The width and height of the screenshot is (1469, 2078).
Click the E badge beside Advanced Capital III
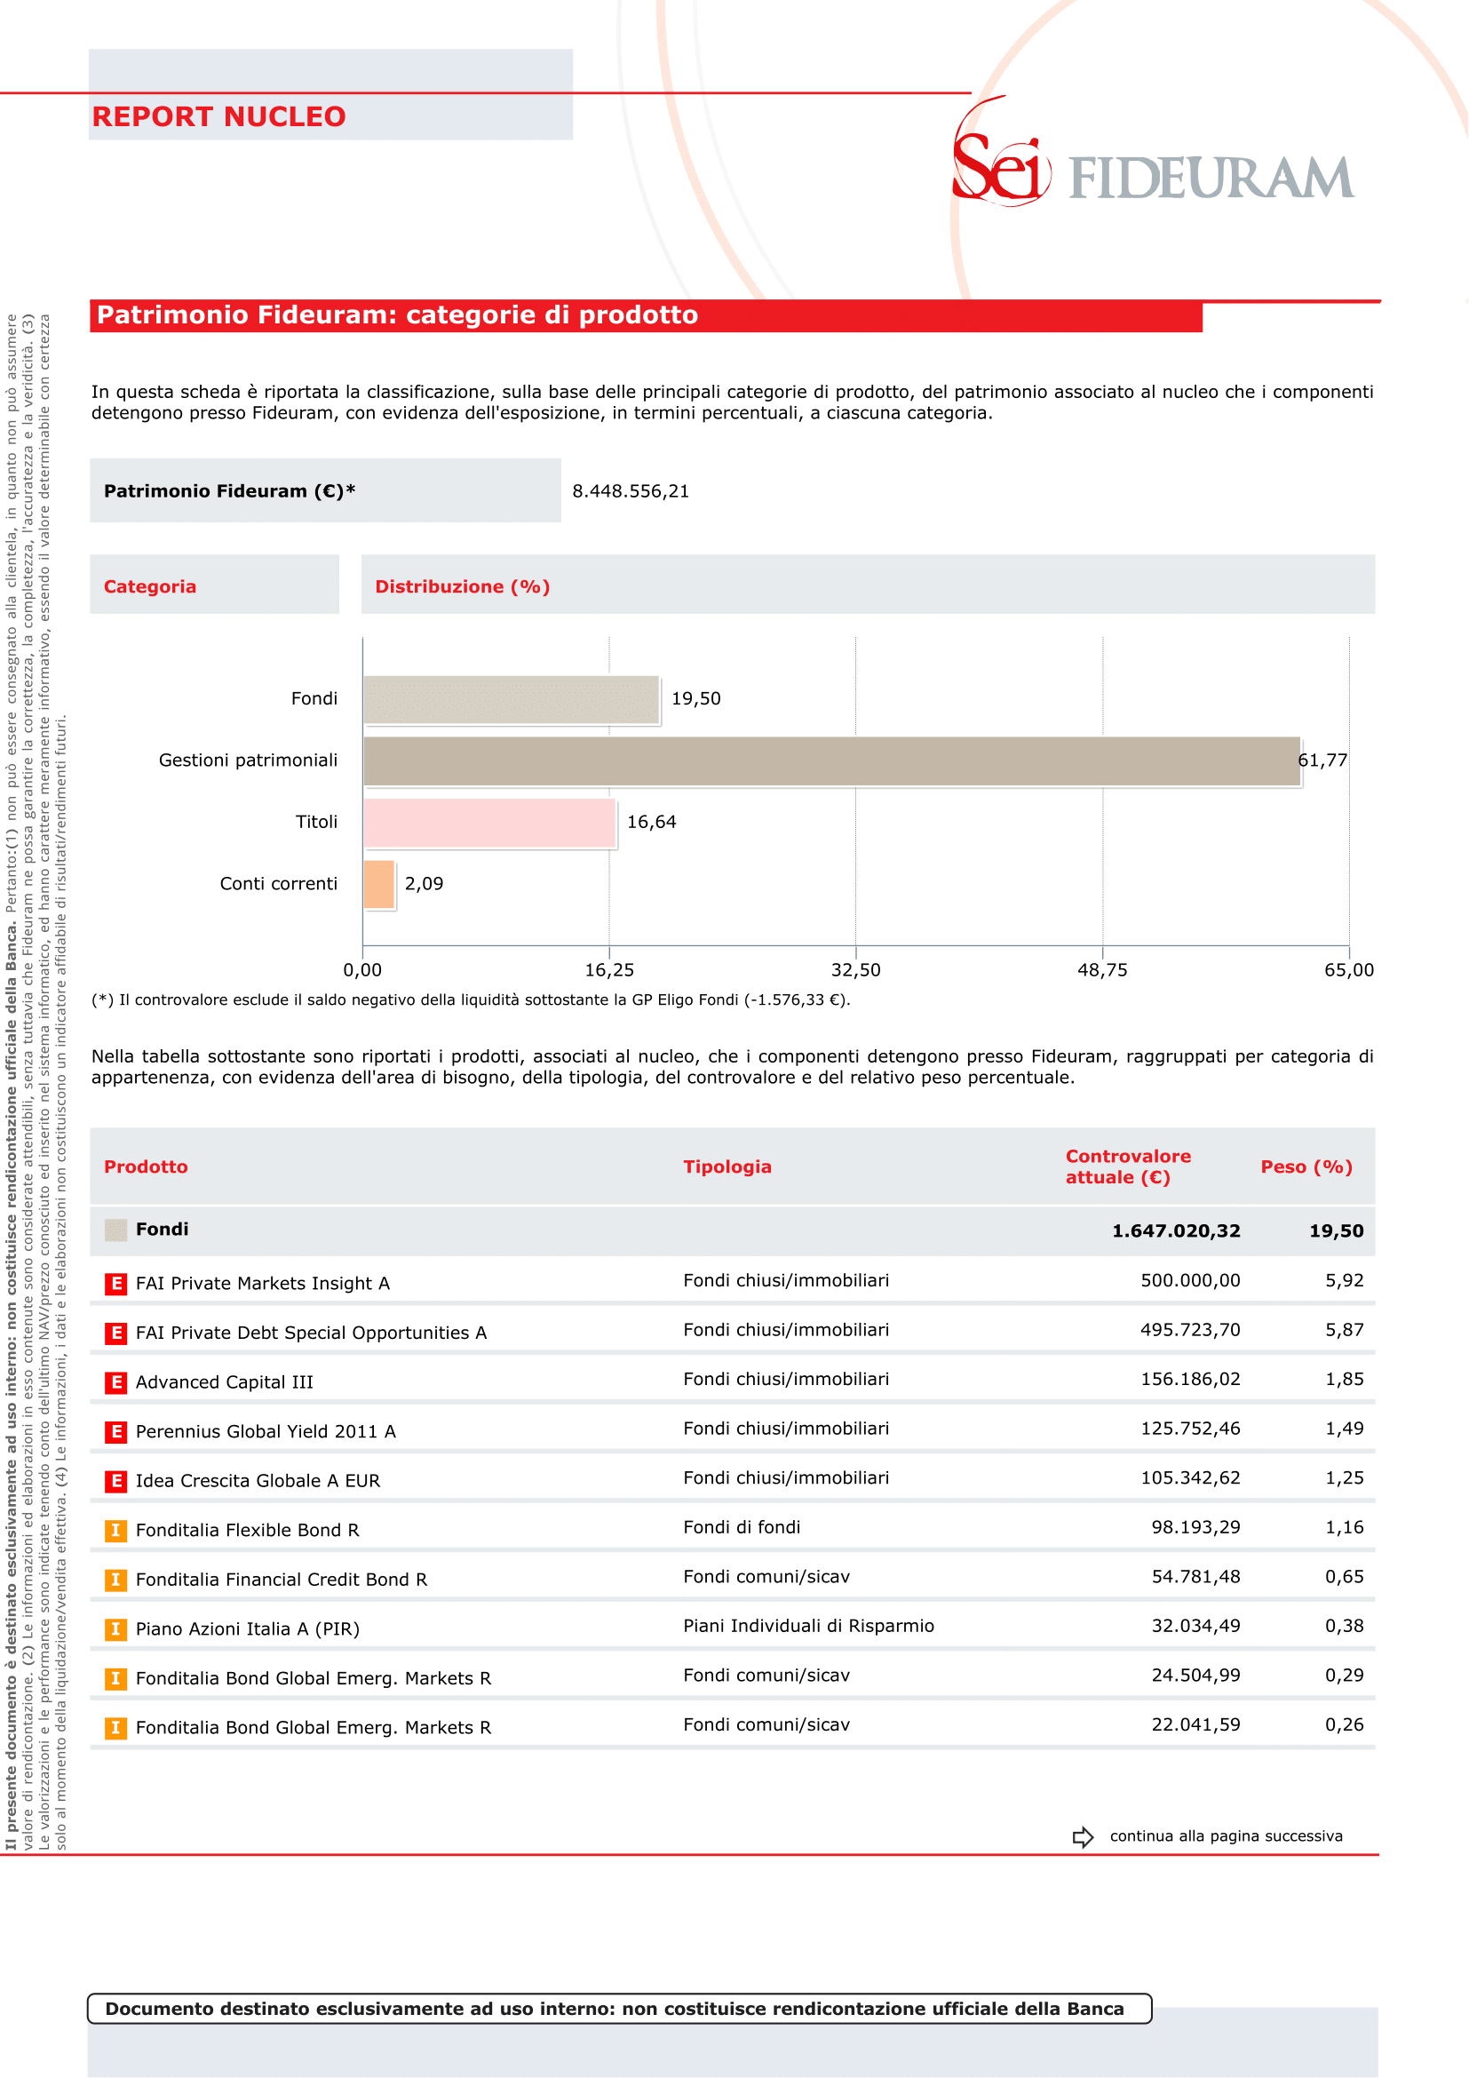(115, 1382)
